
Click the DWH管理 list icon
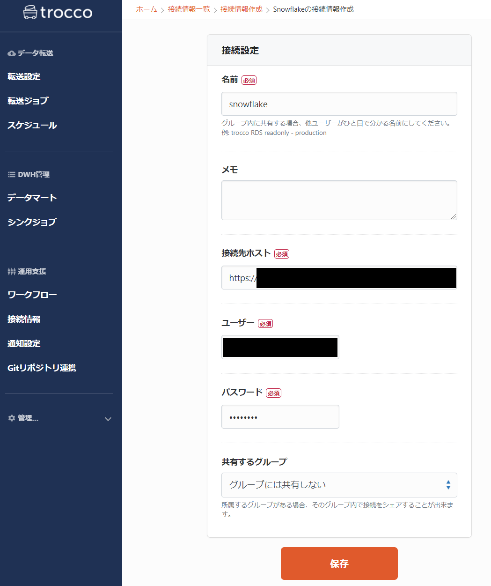click(10, 174)
